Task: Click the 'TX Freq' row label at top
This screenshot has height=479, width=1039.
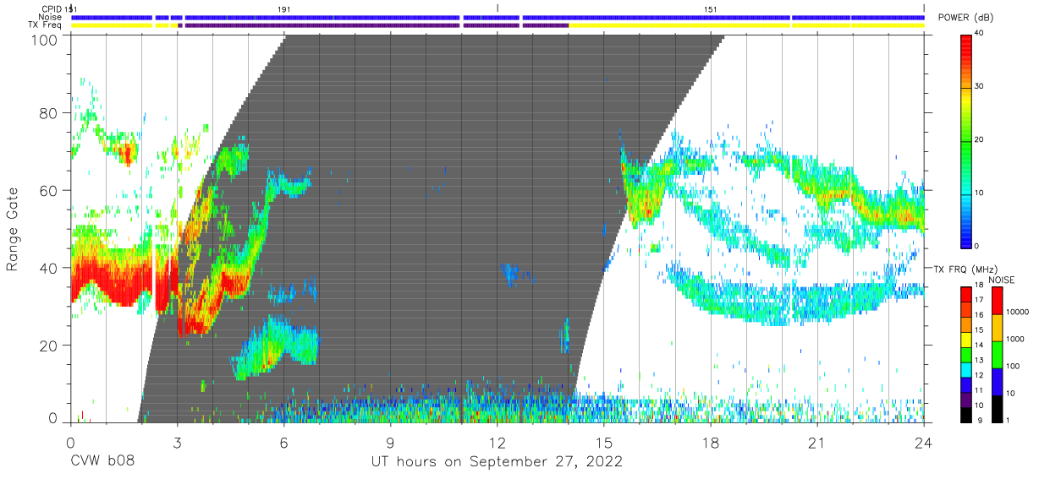Action: click(x=45, y=25)
